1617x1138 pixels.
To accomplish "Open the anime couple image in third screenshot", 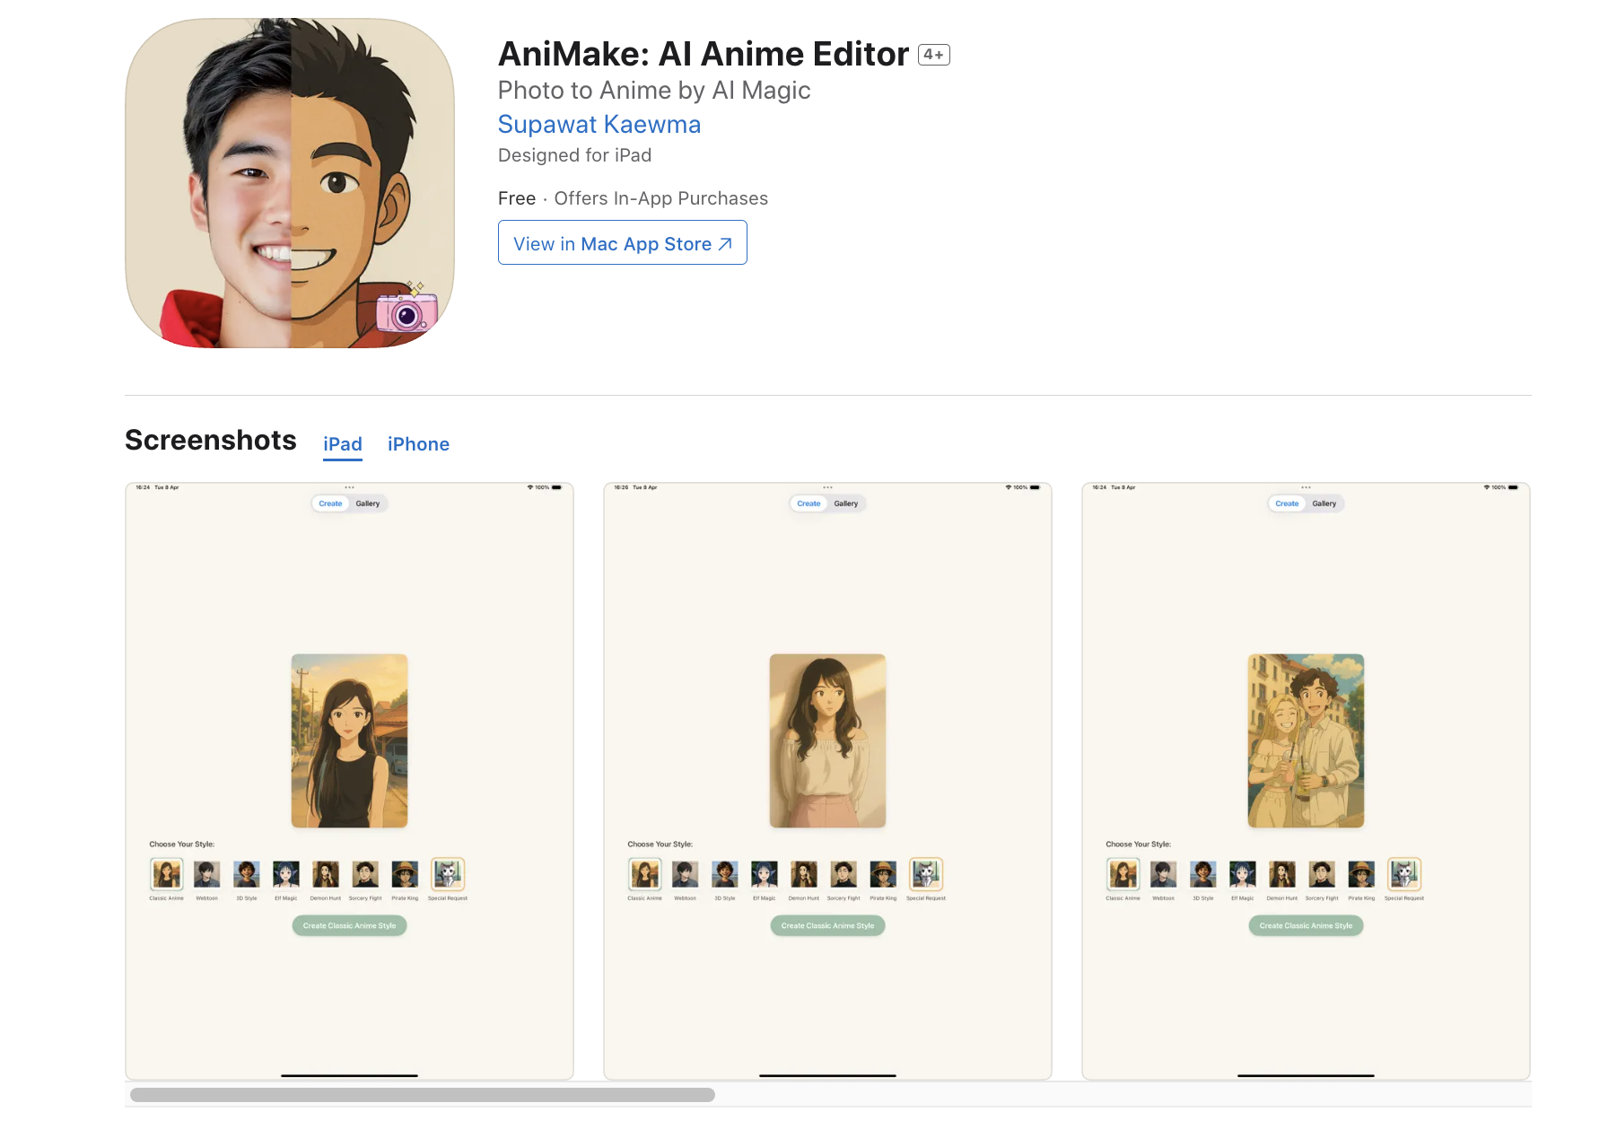I will pos(1306,740).
